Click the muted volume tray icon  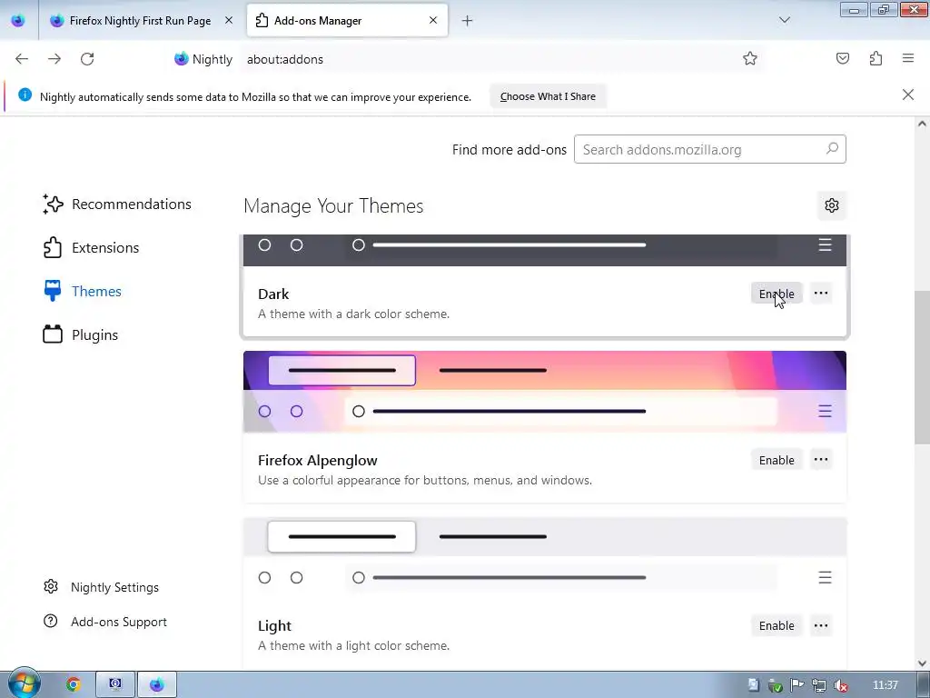[x=840, y=685]
